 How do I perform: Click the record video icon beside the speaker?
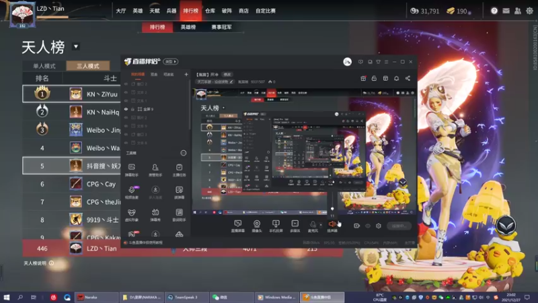(357, 226)
